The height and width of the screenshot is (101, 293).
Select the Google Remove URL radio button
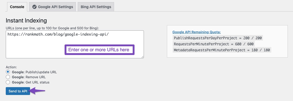pyautogui.click(x=8, y=77)
